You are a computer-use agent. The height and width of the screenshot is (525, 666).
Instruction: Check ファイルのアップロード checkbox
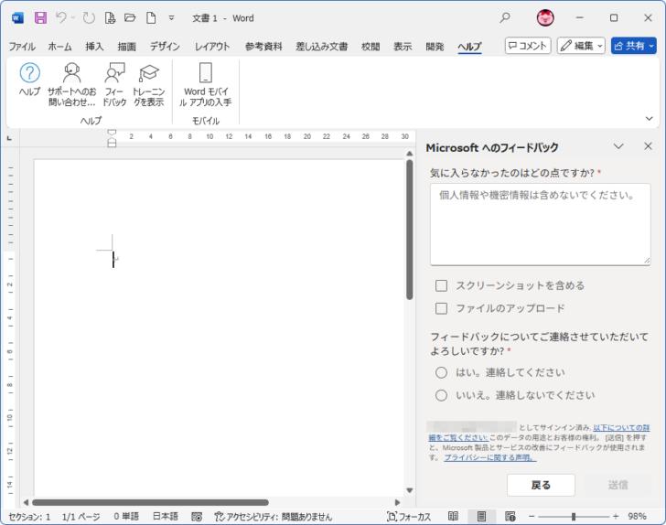click(x=441, y=308)
